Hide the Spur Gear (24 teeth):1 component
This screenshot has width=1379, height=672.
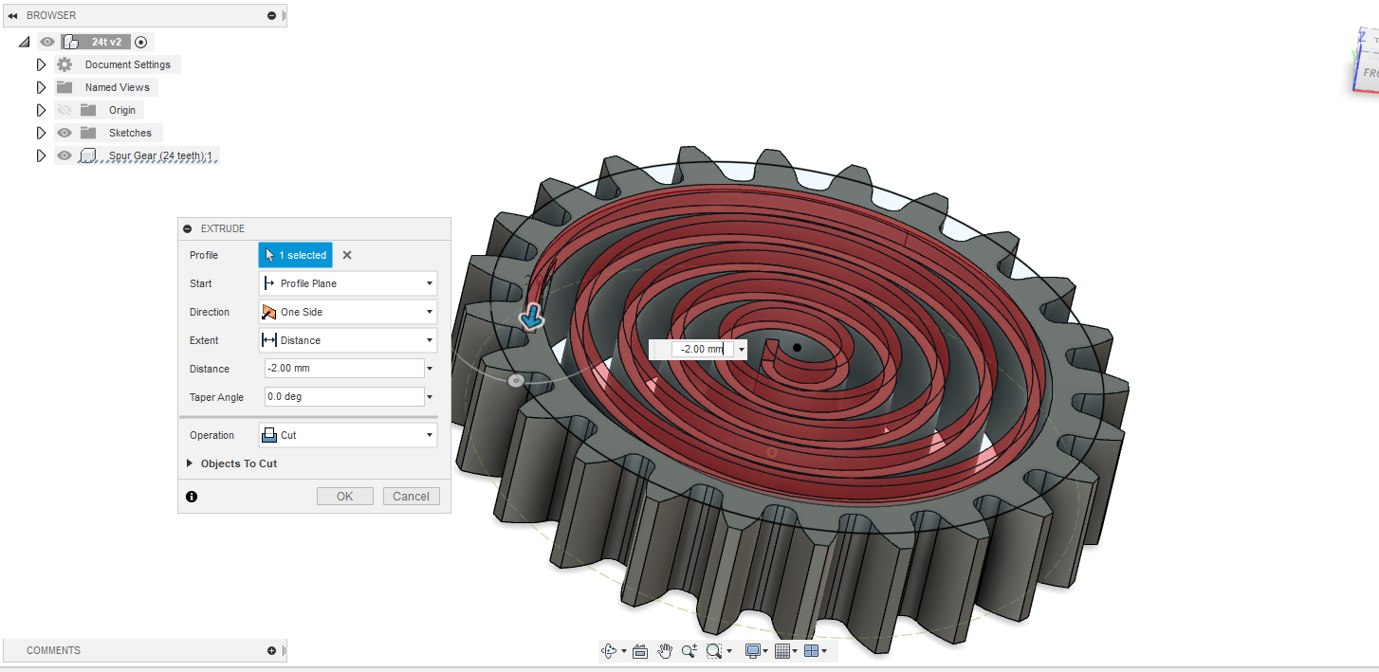pos(64,154)
